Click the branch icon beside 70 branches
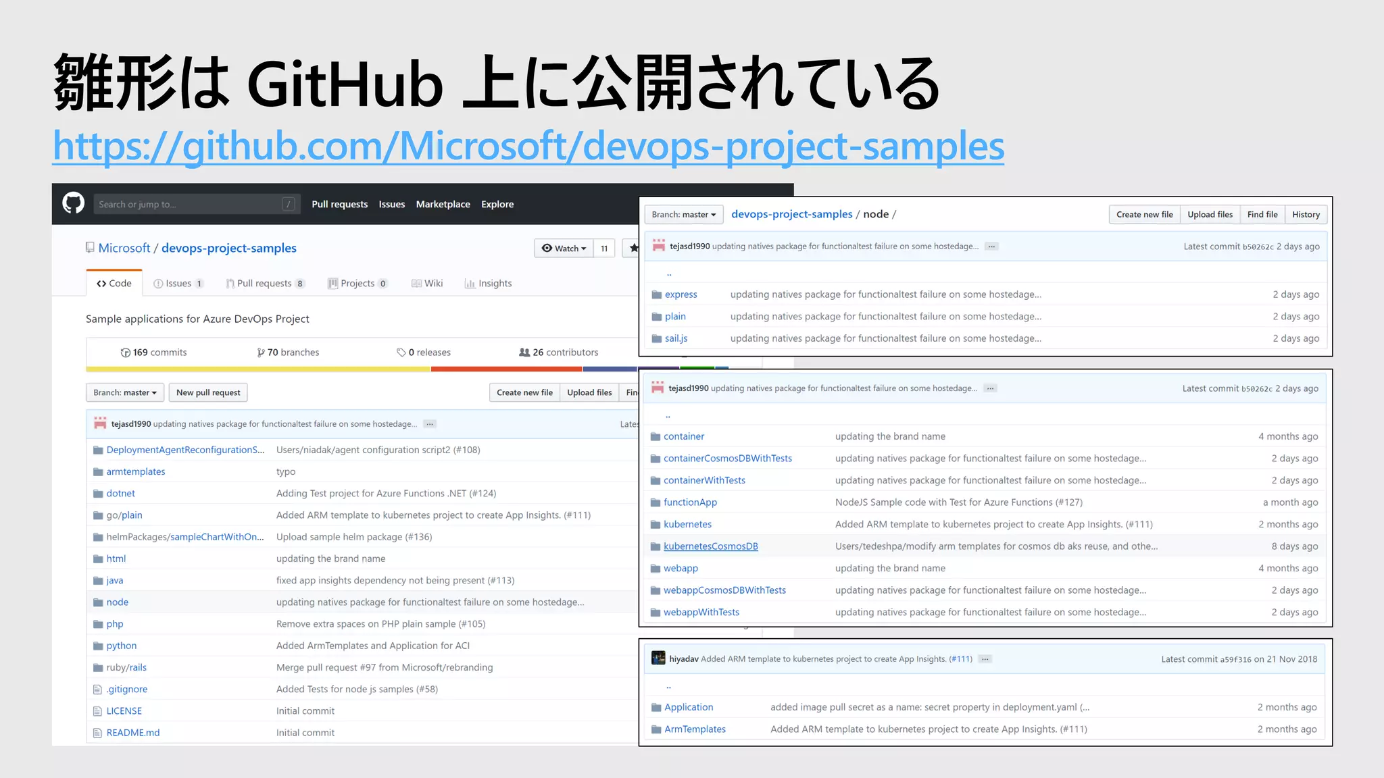This screenshot has width=1384, height=778. click(261, 353)
